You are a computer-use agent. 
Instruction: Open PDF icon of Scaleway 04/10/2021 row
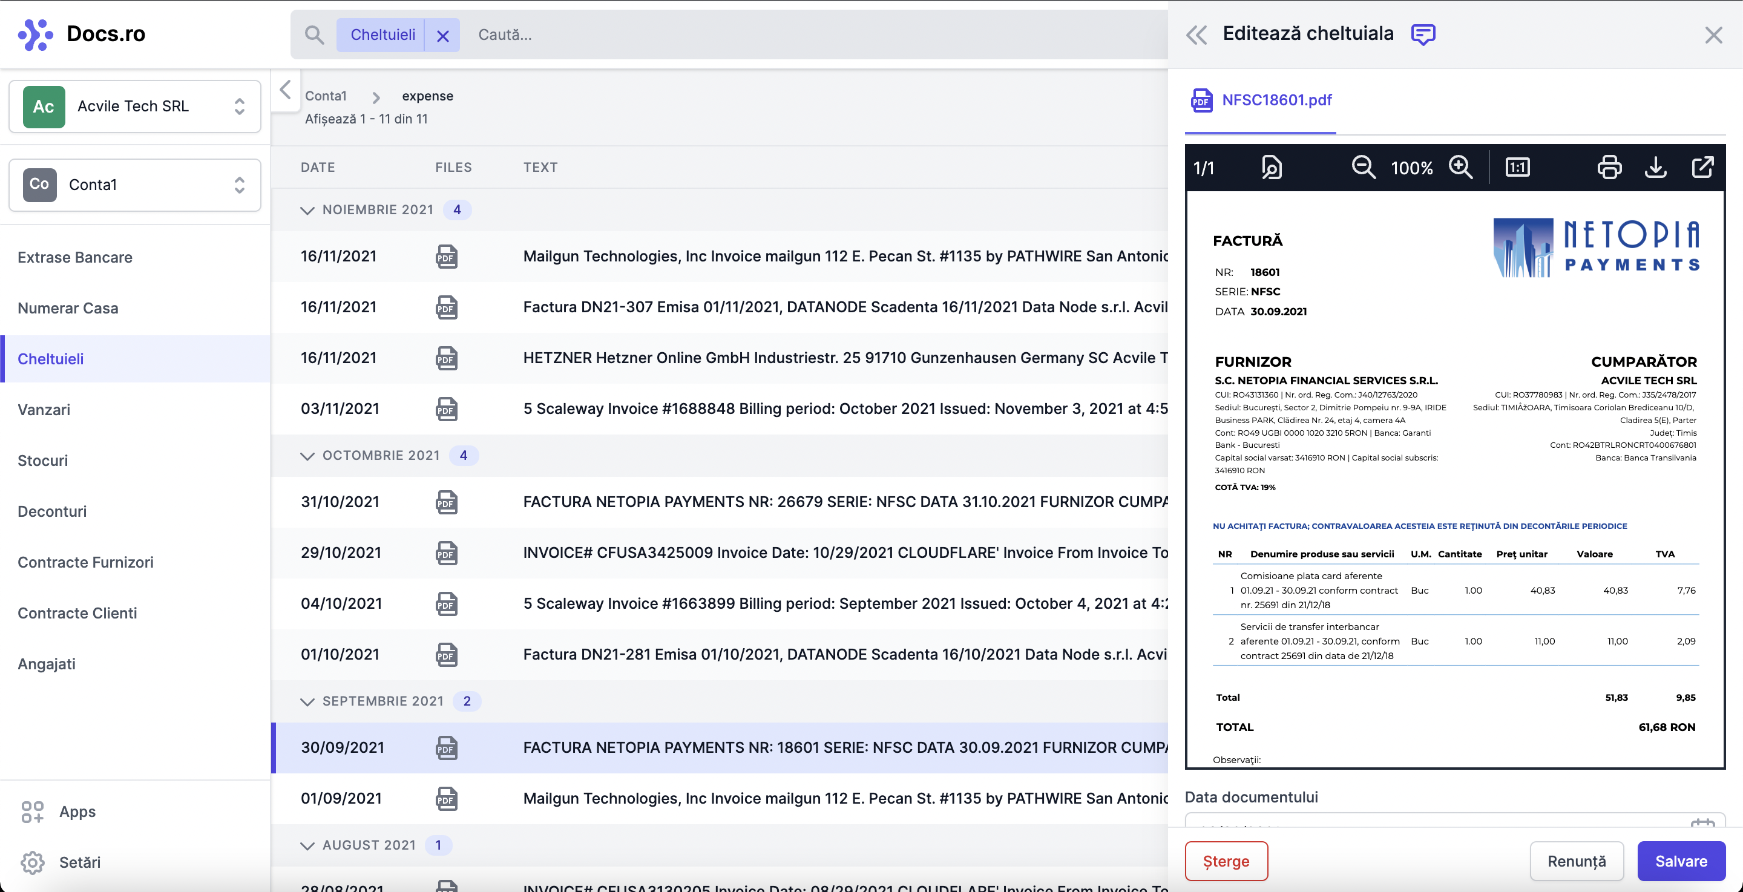pyautogui.click(x=447, y=604)
